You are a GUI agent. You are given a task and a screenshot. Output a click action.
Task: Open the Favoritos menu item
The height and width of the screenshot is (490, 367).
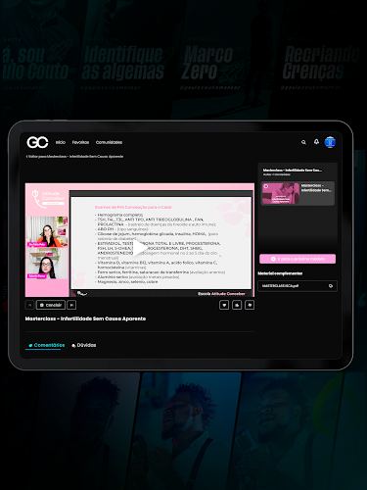pyautogui.click(x=80, y=142)
